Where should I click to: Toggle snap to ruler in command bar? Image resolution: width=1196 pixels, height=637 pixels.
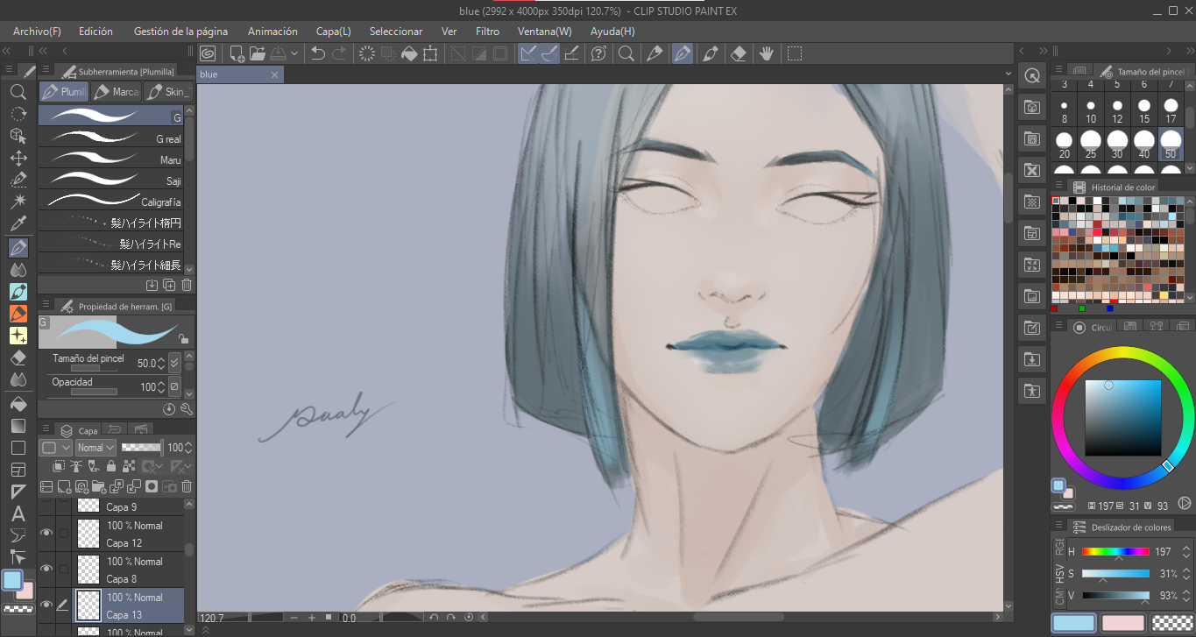click(x=528, y=53)
